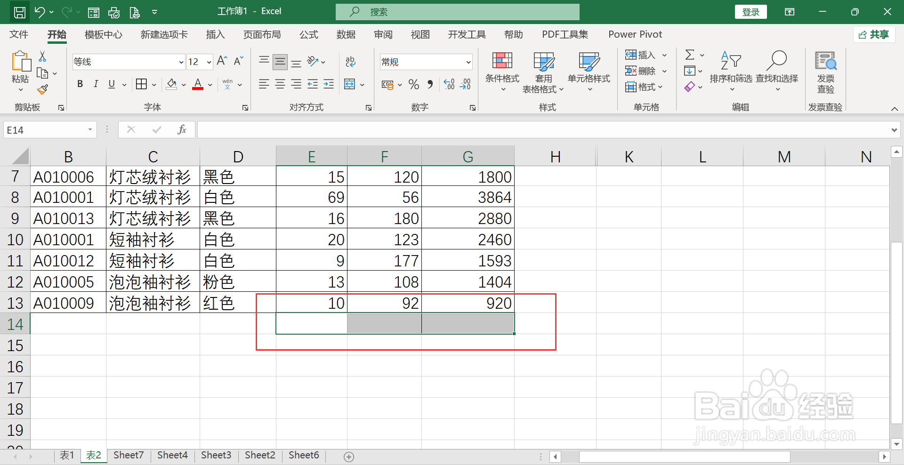The height and width of the screenshot is (465, 904).
Task: Click the new sheet plus button
Action: point(348,456)
